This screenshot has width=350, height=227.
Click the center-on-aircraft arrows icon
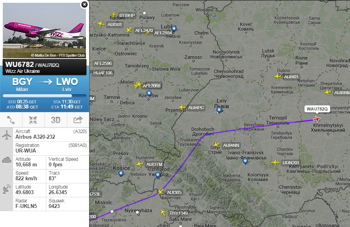tap(33, 120)
